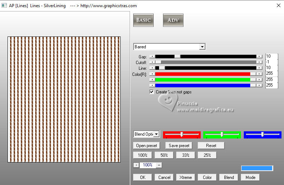The image size is (284, 185).
Task: Click the Line slider thumb
Action: pos(162,68)
